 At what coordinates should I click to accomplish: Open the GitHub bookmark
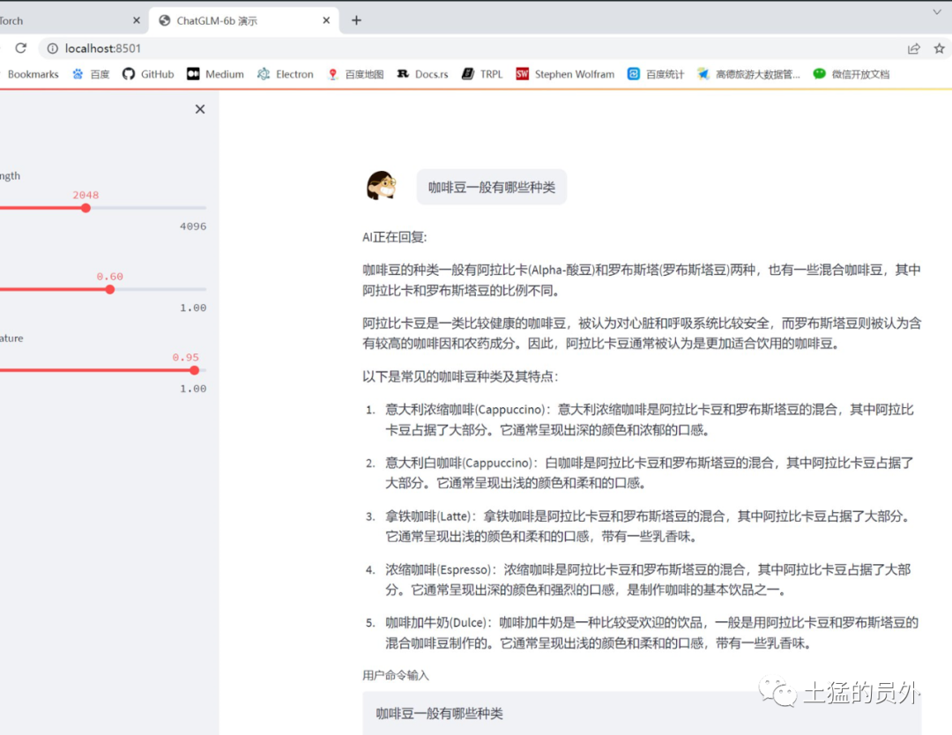coord(148,74)
